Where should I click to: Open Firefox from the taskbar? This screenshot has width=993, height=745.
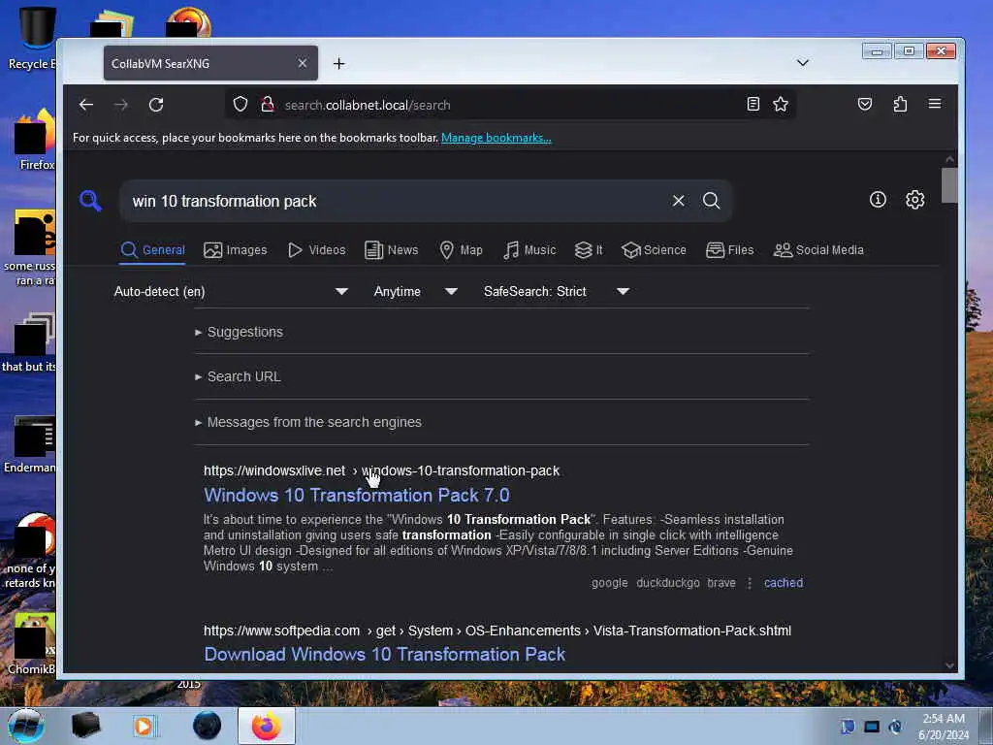(x=267, y=726)
